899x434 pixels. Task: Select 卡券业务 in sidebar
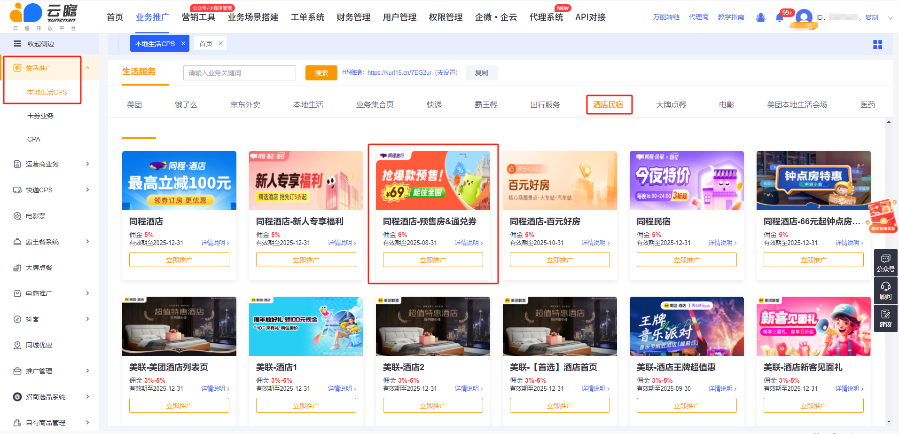[40, 116]
